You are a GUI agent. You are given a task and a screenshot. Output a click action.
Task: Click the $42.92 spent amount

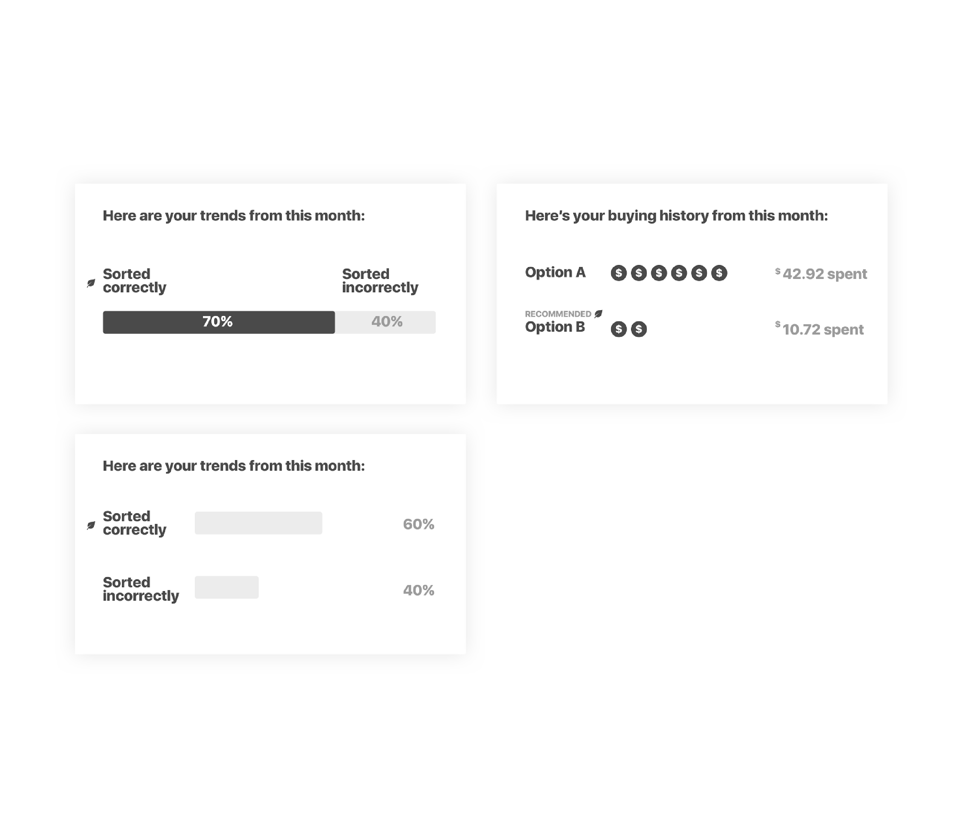[821, 274]
